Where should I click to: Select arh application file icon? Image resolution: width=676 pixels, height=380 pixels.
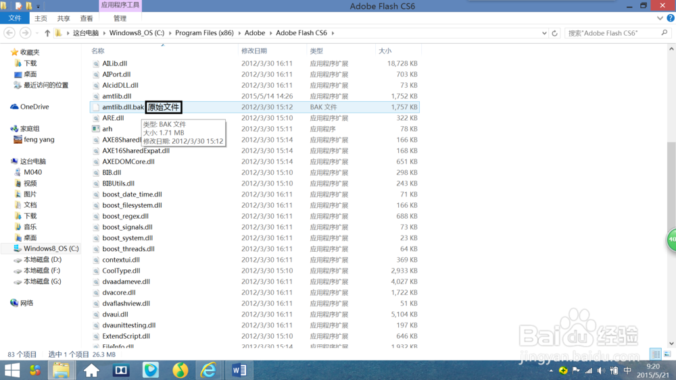96,129
